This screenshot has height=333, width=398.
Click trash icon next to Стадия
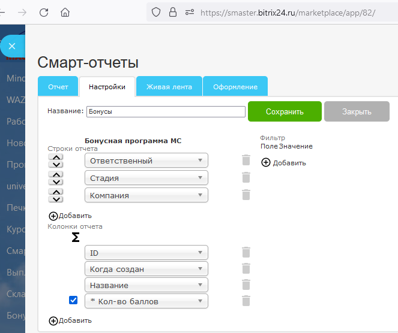246,178
